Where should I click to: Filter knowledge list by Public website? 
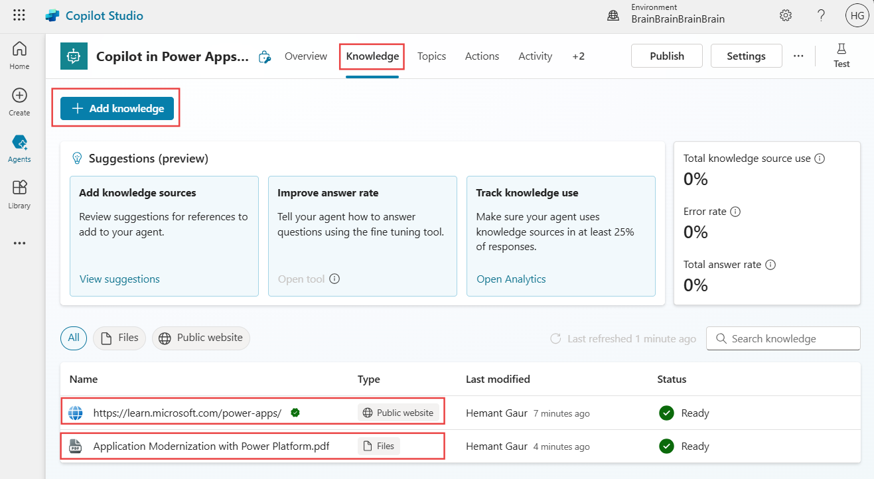point(201,338)
